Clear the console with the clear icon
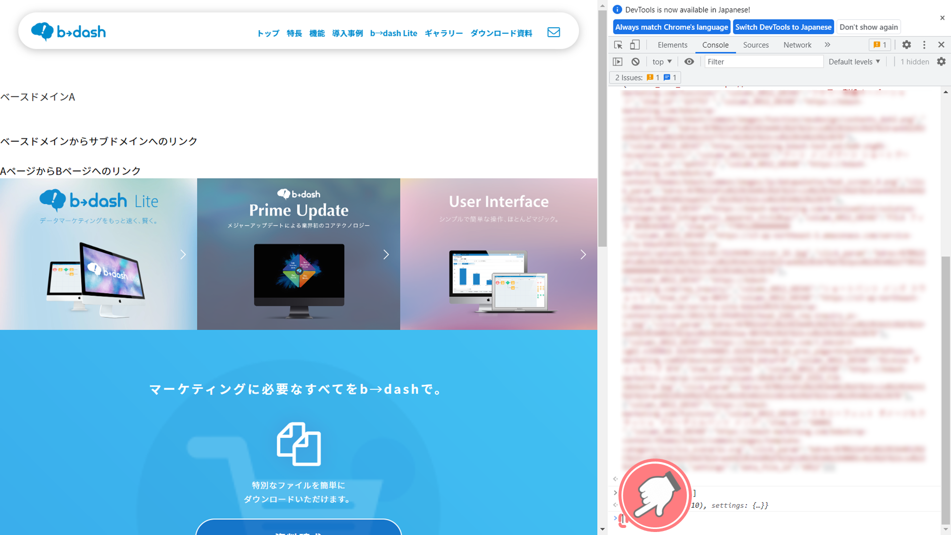 (x=636, y=61)
